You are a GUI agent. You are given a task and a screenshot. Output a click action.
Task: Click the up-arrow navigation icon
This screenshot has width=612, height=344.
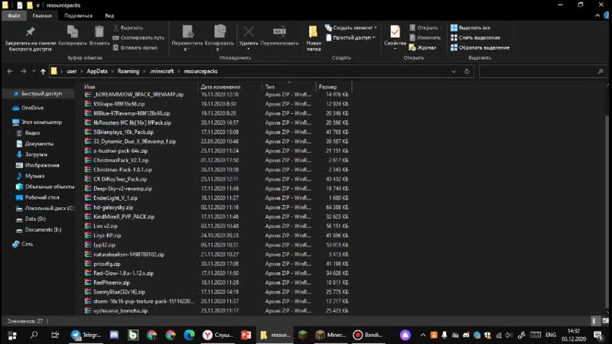coord(43,71)
